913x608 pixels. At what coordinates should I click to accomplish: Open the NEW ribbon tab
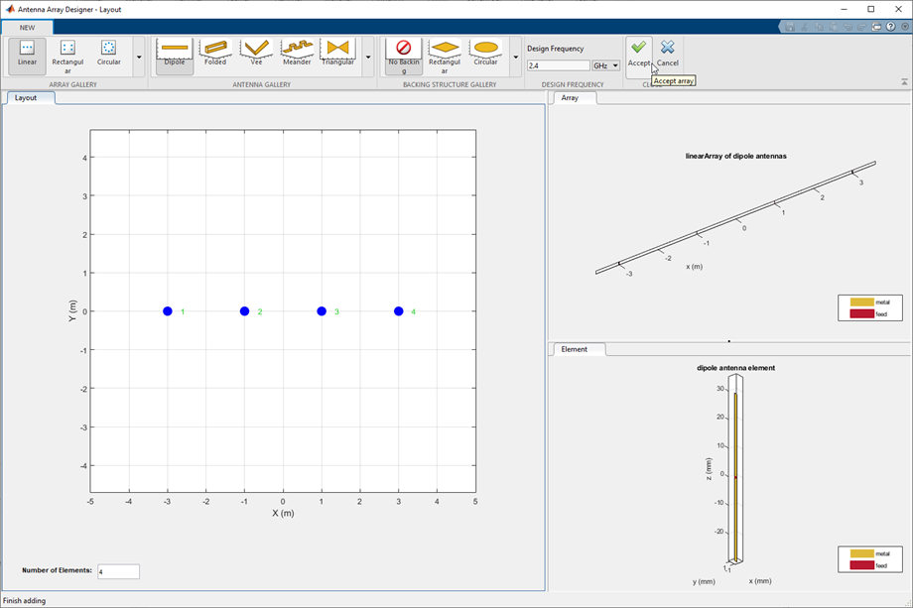click(x=27, y=28)
